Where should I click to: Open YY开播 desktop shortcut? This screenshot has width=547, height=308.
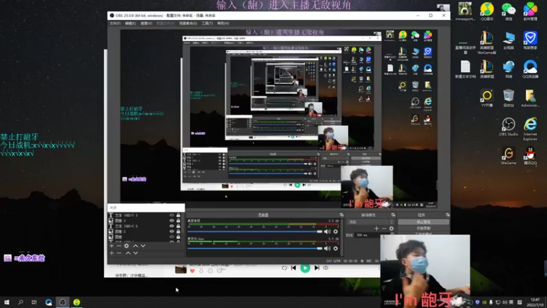coord(487,98)
